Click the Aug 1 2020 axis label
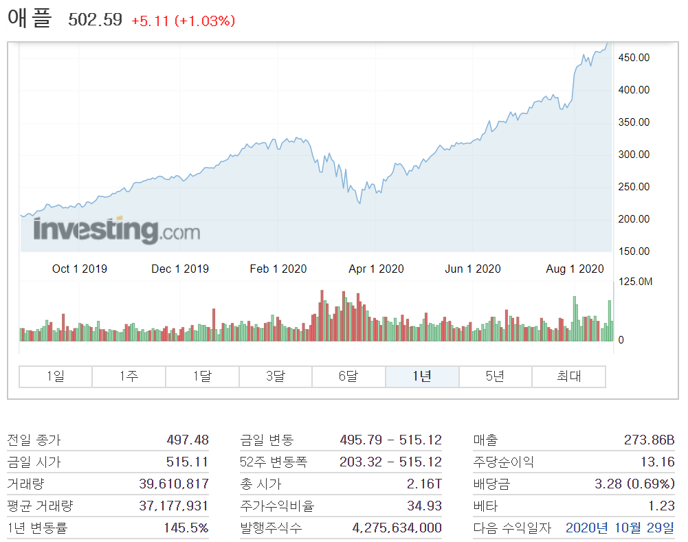The image size is (688, 542). pyautogui.click(x=575, y=269)
